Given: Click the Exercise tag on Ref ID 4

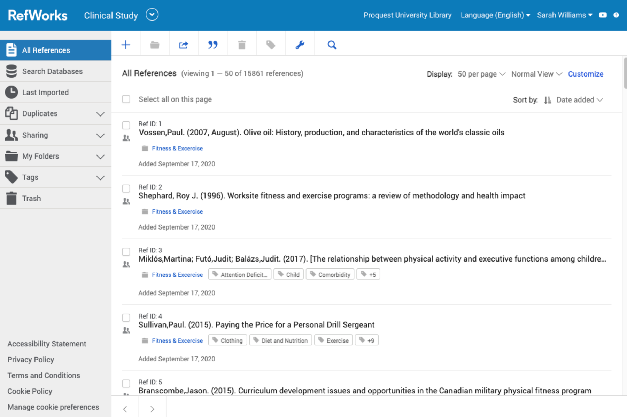Looking at the screenshot, I should point(334,340).
